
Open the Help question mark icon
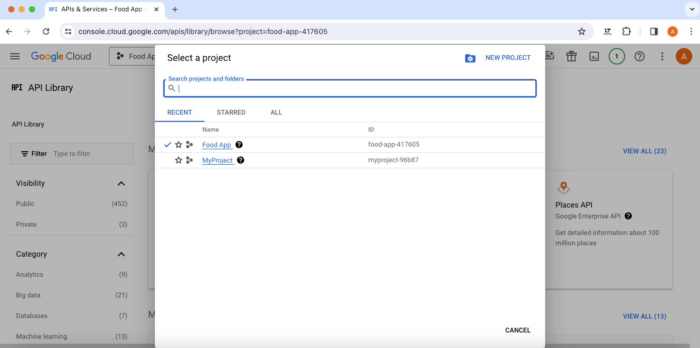click(639, 56)
